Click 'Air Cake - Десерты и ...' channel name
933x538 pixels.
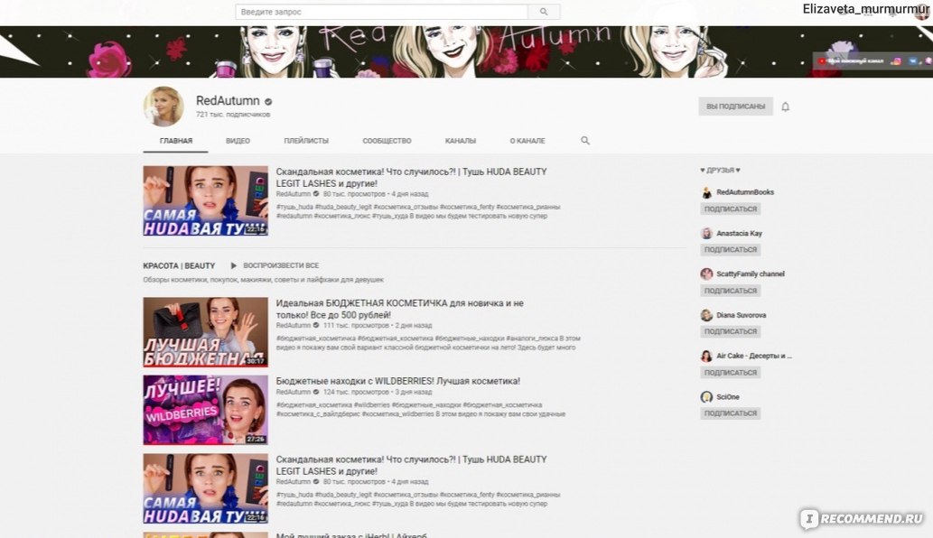754,356
